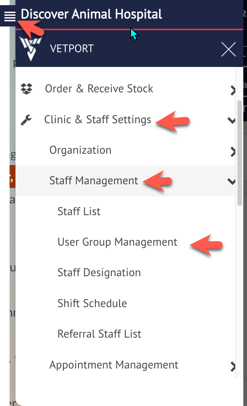Select the Organization menu item
Screen dimensions: 247x406
pyautogui.click(x=80, y=150)
